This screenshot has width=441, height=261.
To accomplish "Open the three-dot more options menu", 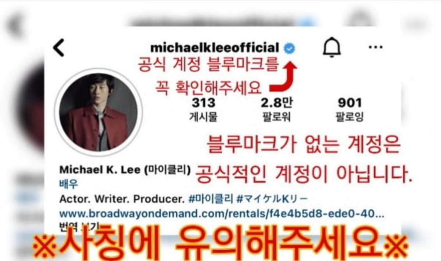I will click(375, 47).
